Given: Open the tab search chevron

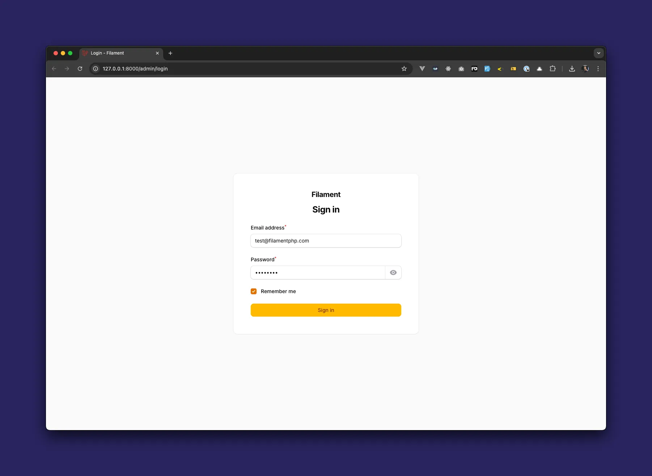Looking at the screenshot, I should pyautogui.click(x=598, y=53).
